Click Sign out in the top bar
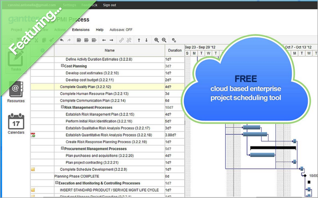The image size is (318, 198). point(109,5)
